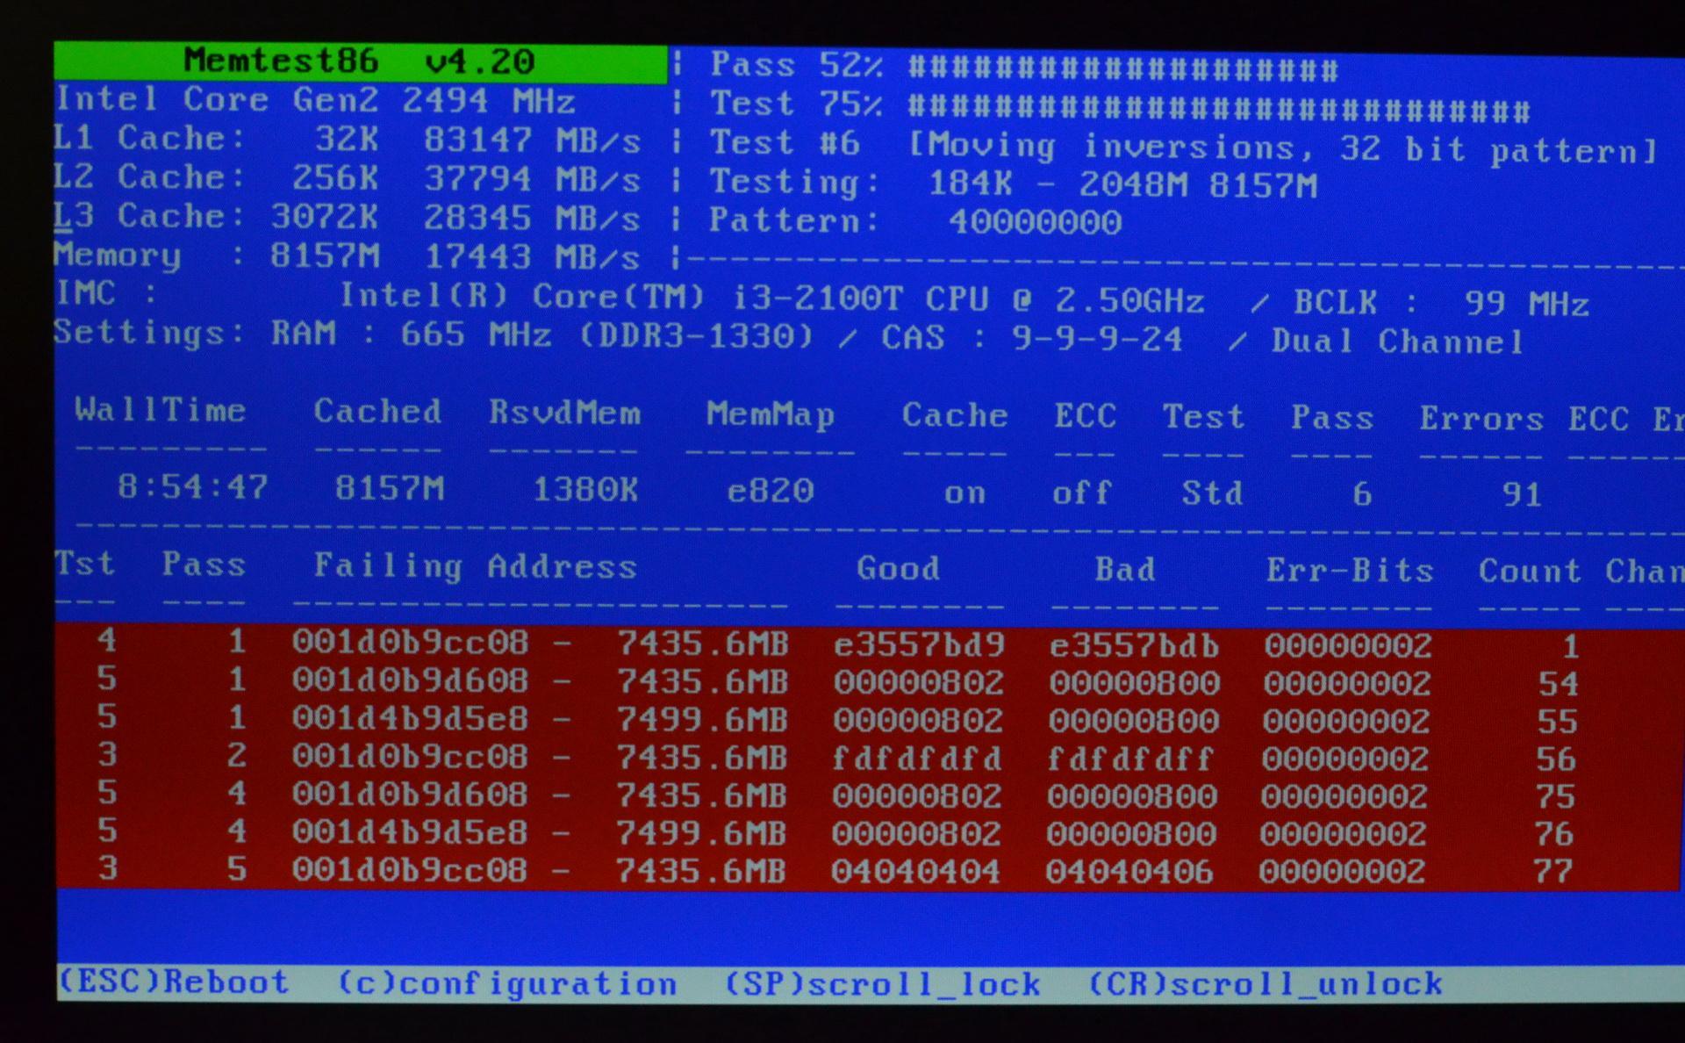Click Good value 04040404
This screenshot has height=1043, width=1685.
[915, 872]
